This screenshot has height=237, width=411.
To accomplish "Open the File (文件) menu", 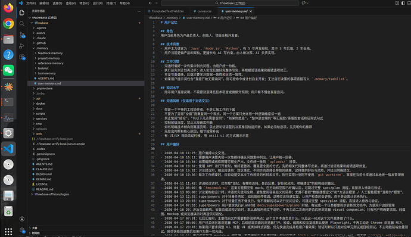I will pos(31,3).
